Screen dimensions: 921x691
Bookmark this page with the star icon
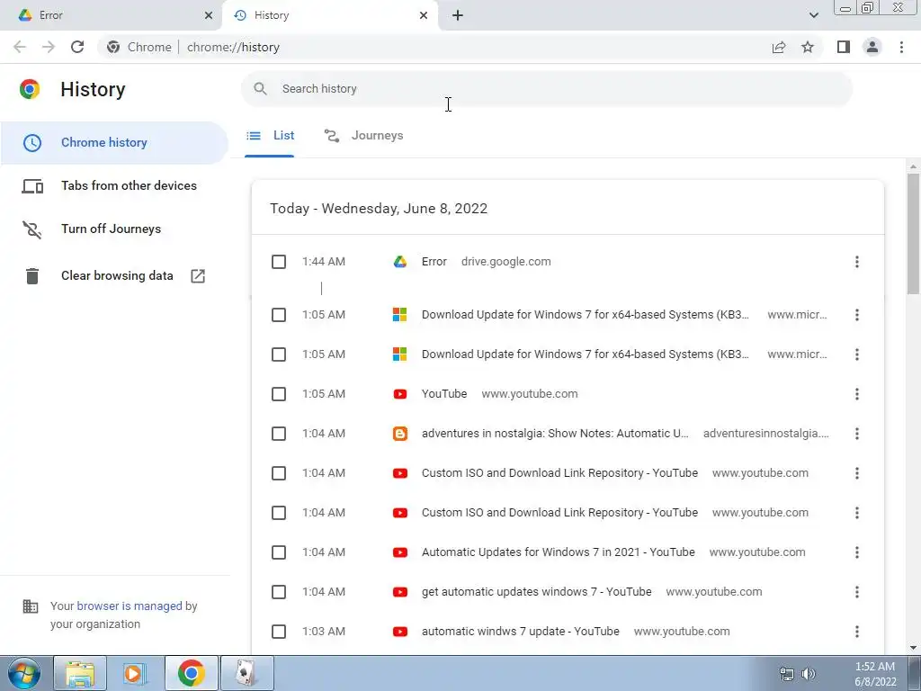[x=808, y=47]
